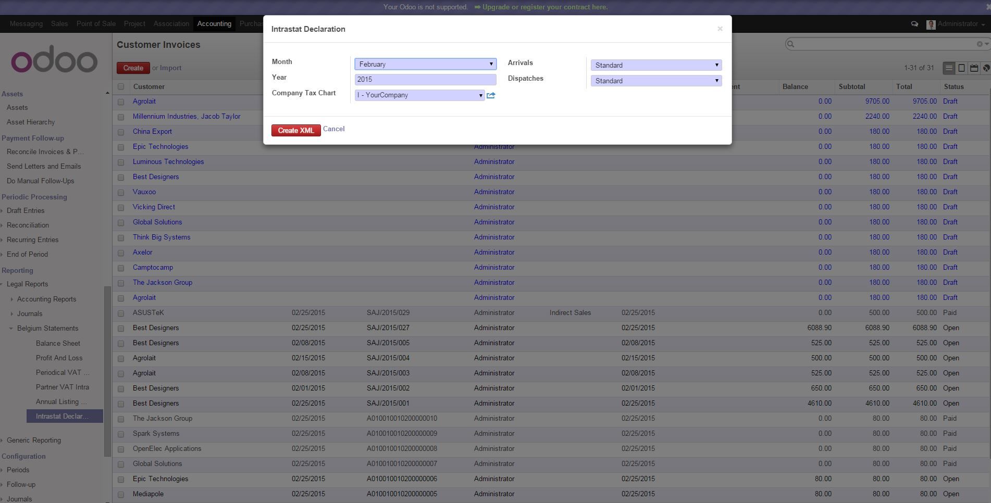
Task: Open the Millennium Industries, Jacob Taylor invoice
Action: (x=187, y=116)
